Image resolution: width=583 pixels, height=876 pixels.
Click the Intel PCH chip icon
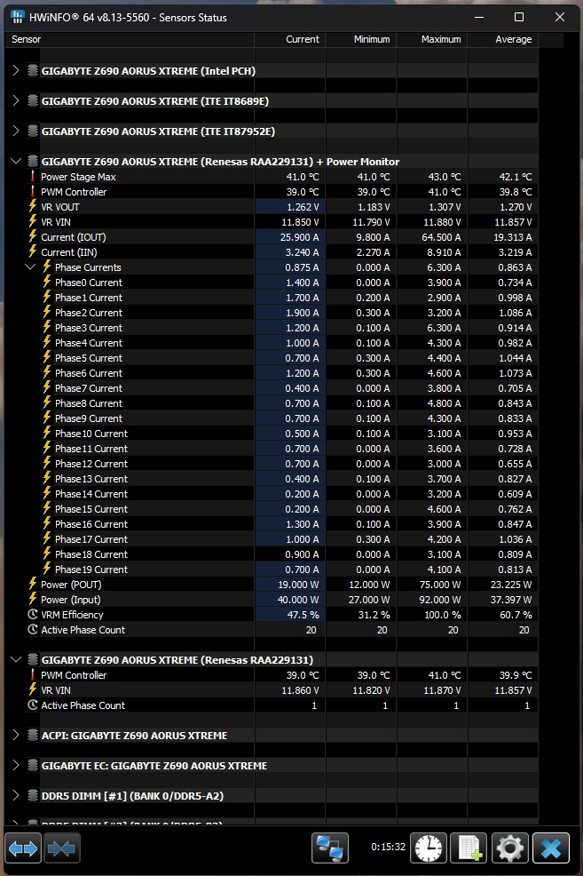pos(32,71)
